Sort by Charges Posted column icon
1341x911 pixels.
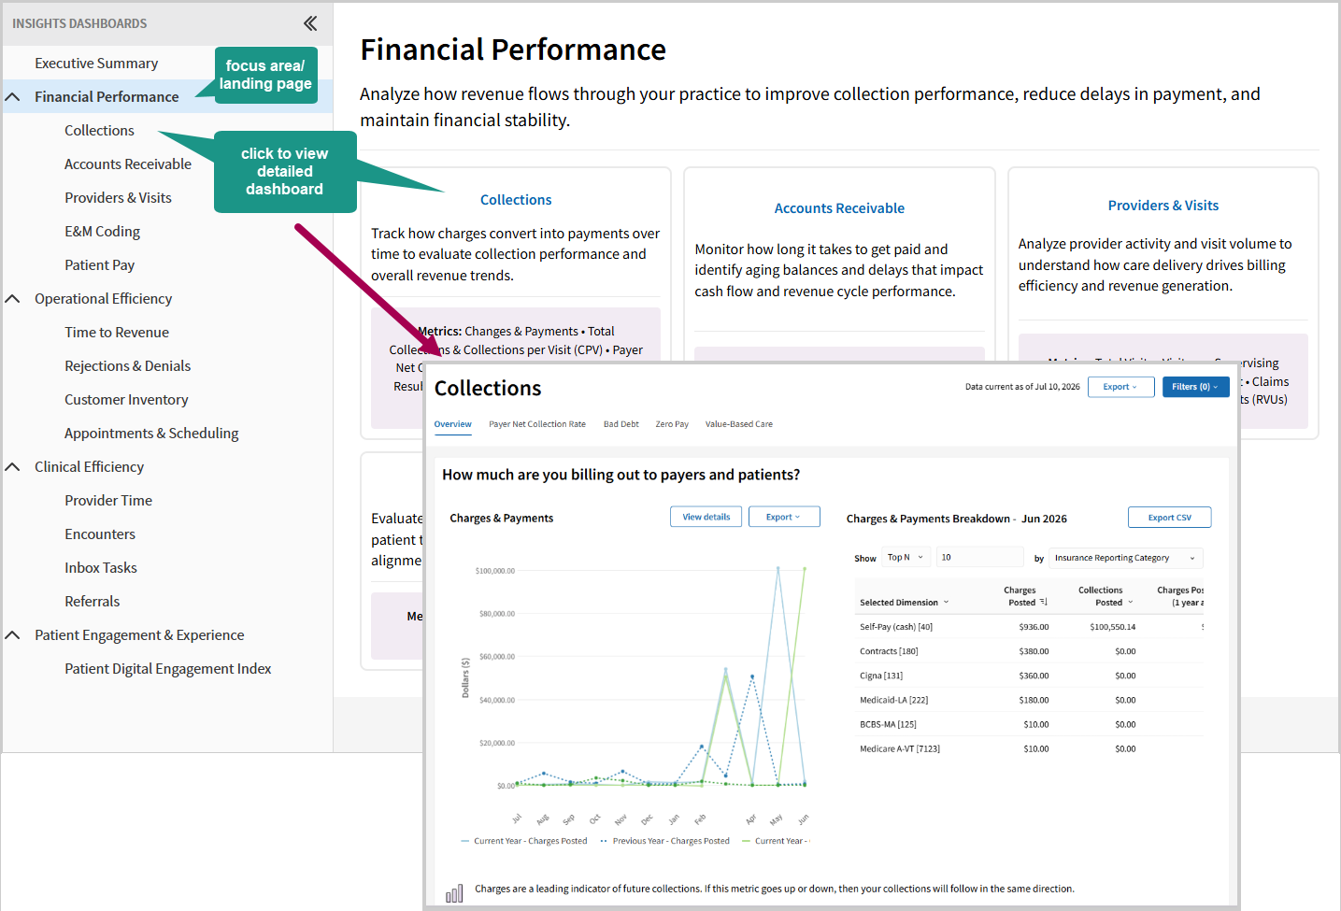pos(1044,602)
